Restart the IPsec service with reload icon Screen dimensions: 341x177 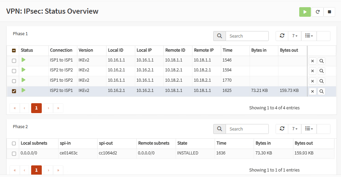pos(317,12)
